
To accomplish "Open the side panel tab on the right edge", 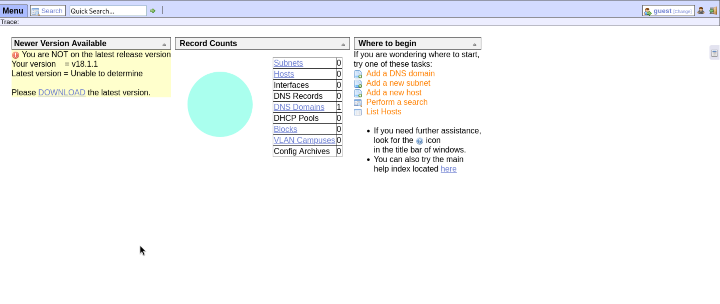I will click(714, 53).
